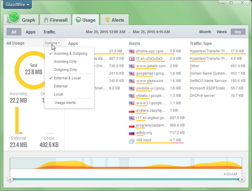
Task: Click the flag beside ytstatic.l.google
Action: pos(131,96)
